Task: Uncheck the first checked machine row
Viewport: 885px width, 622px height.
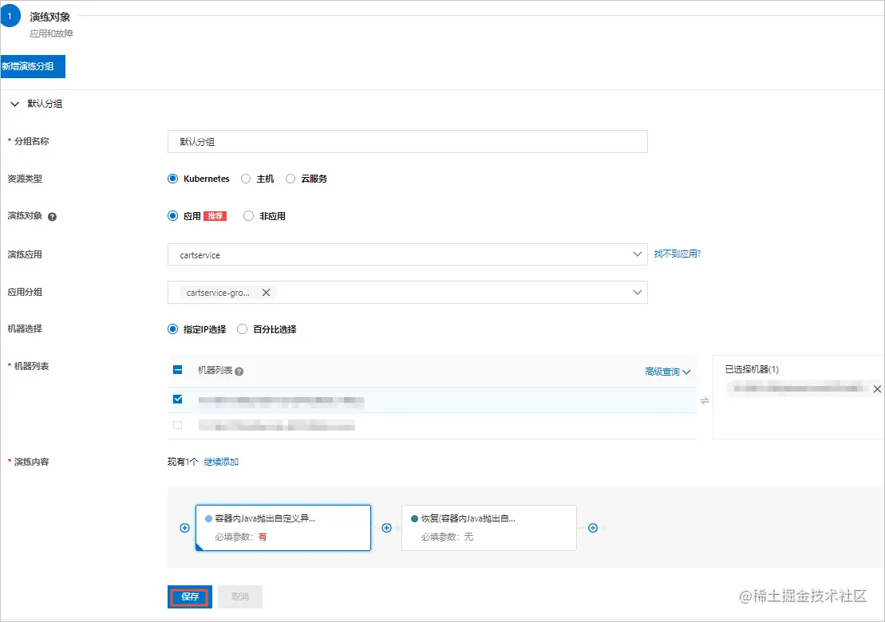Action: 178,400
